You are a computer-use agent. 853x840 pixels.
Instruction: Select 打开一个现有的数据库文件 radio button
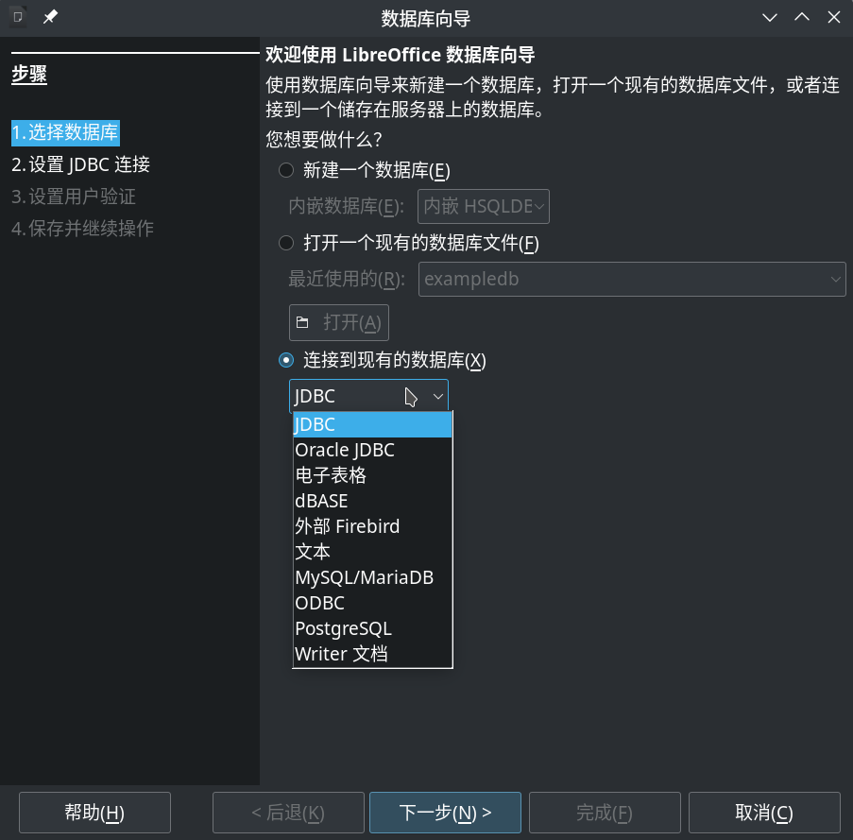(x=286, y=243)
